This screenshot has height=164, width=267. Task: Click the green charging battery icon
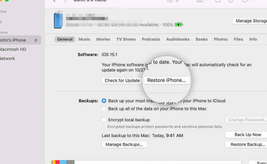click(x=179, y=25)
